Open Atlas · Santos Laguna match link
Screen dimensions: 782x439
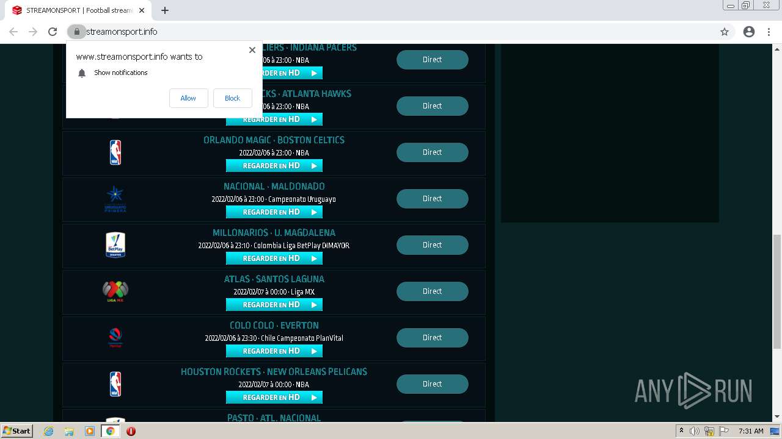coord(274,279)
